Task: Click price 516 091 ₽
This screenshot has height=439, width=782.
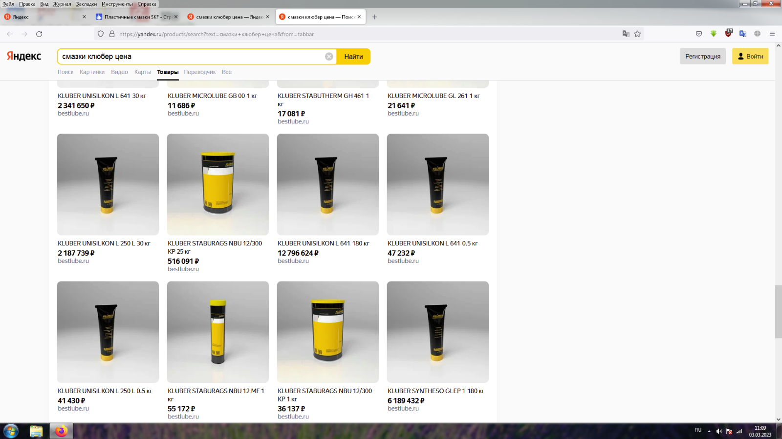Action: (x=183, y=261)
